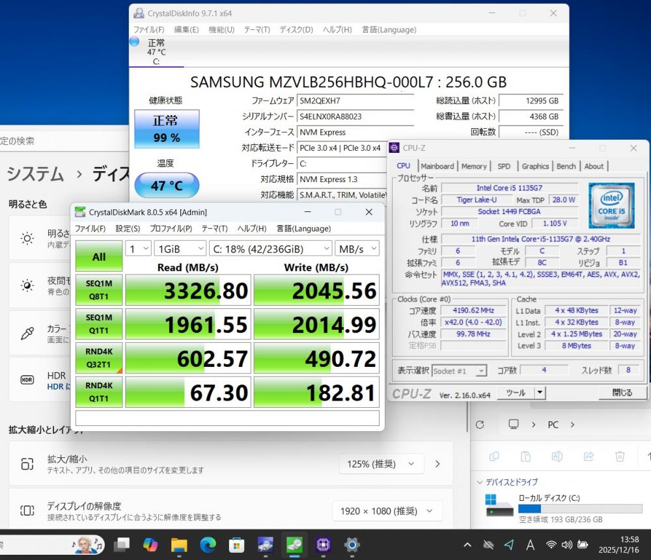Open the test count dropdown
Image resolution: width=651 pixels, height=560 pixels.
tap(138, 248)
